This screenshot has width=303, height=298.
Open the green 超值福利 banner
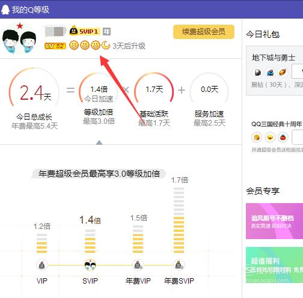[x=274, y=265]
